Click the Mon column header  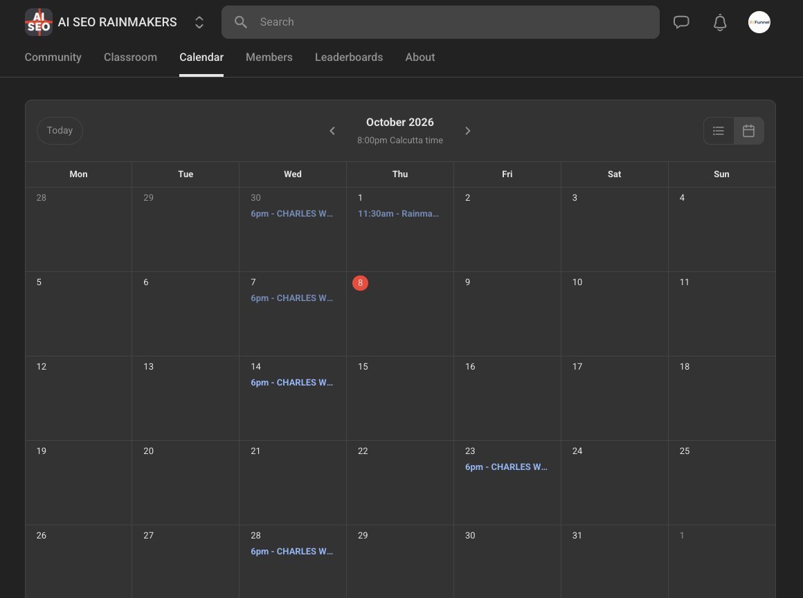[x=78, y=174]
